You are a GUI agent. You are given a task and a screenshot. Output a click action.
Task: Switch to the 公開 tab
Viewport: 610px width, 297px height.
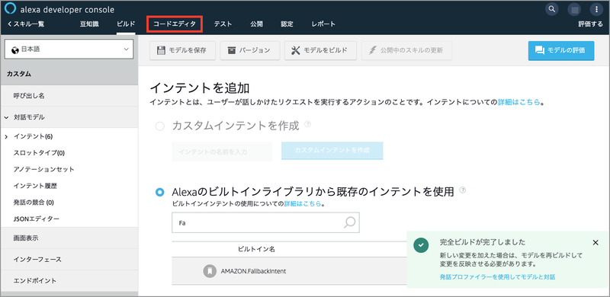click(256, 24)
